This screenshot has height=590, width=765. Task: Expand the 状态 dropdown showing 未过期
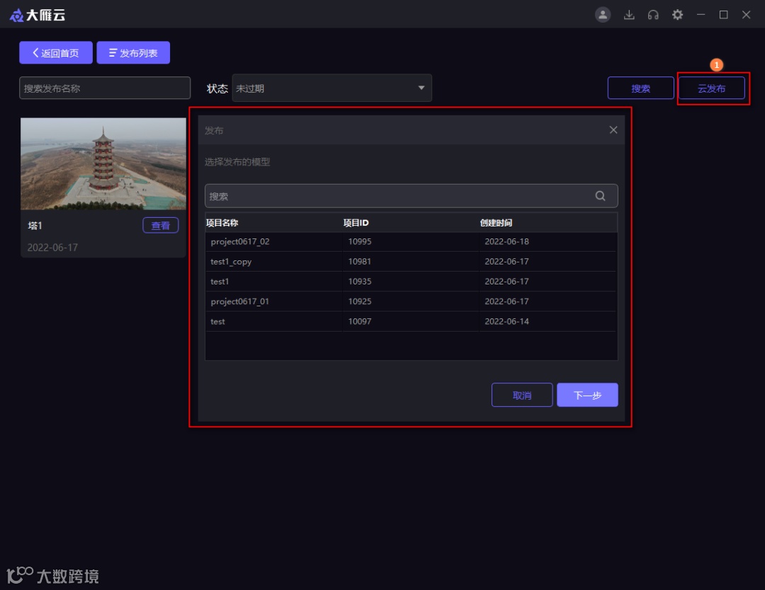coord(331,88)
